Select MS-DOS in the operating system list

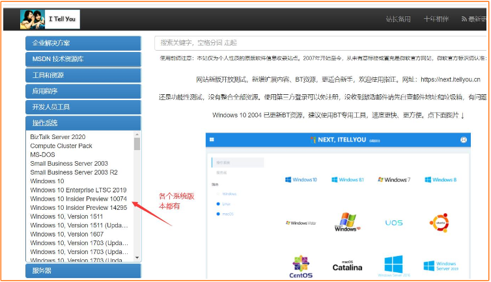(x=44, y=155)
